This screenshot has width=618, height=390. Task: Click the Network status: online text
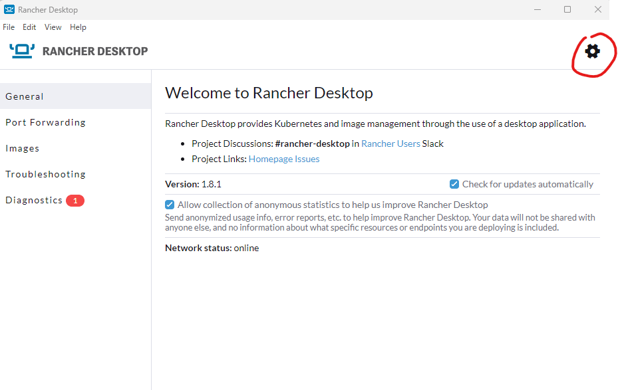tap(212, 248)
